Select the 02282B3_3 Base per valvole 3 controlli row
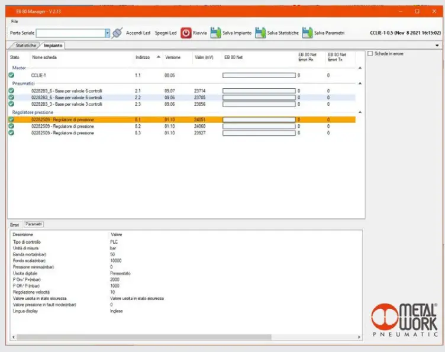 click(x=182, y=104)
